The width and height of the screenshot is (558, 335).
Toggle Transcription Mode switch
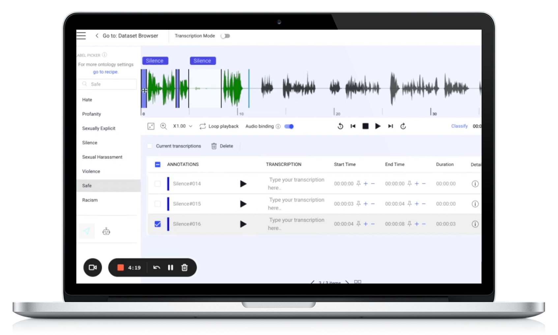225,36
